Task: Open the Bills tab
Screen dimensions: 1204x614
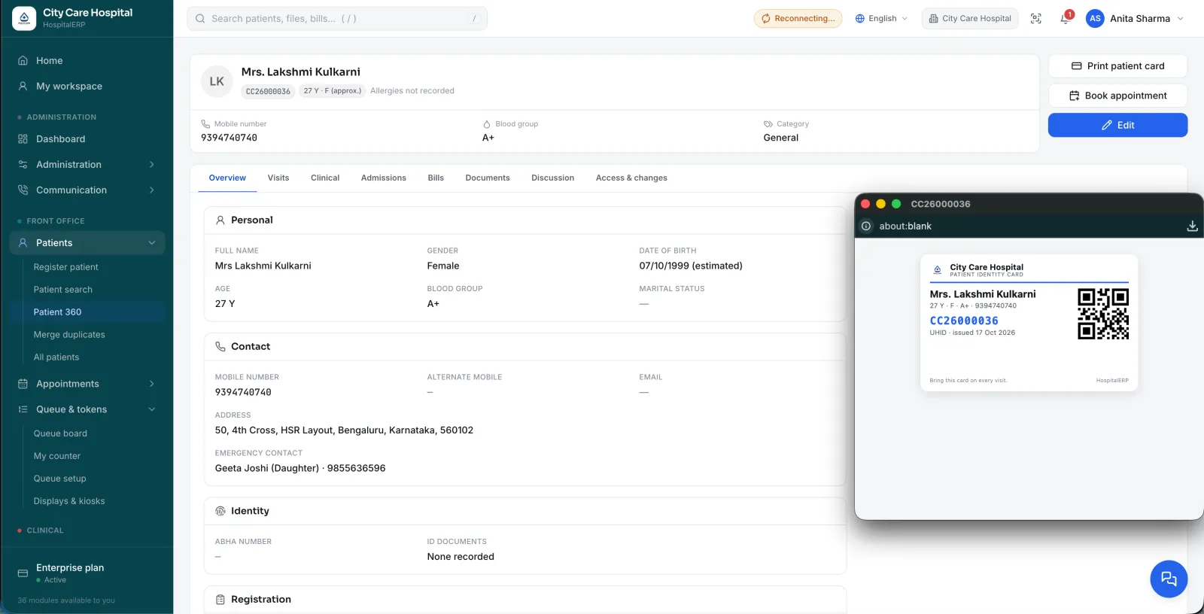Action: [x=436, y=178]
